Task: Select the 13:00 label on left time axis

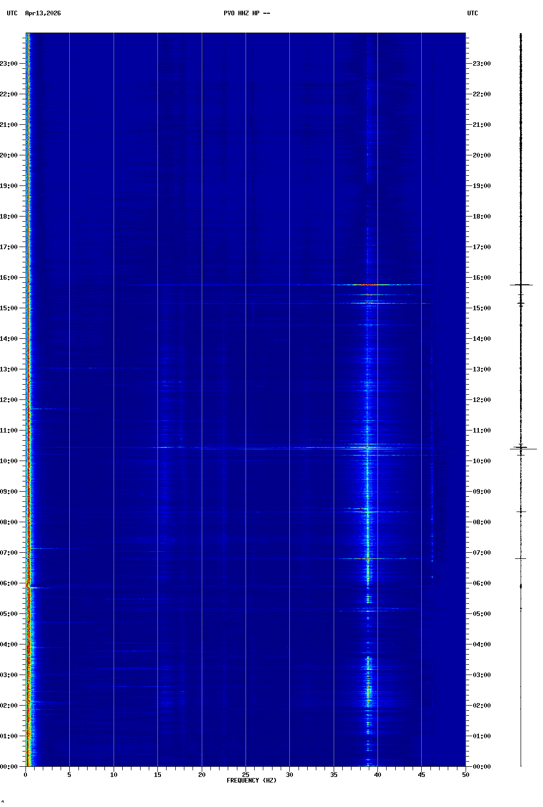Action: [9, 369]
